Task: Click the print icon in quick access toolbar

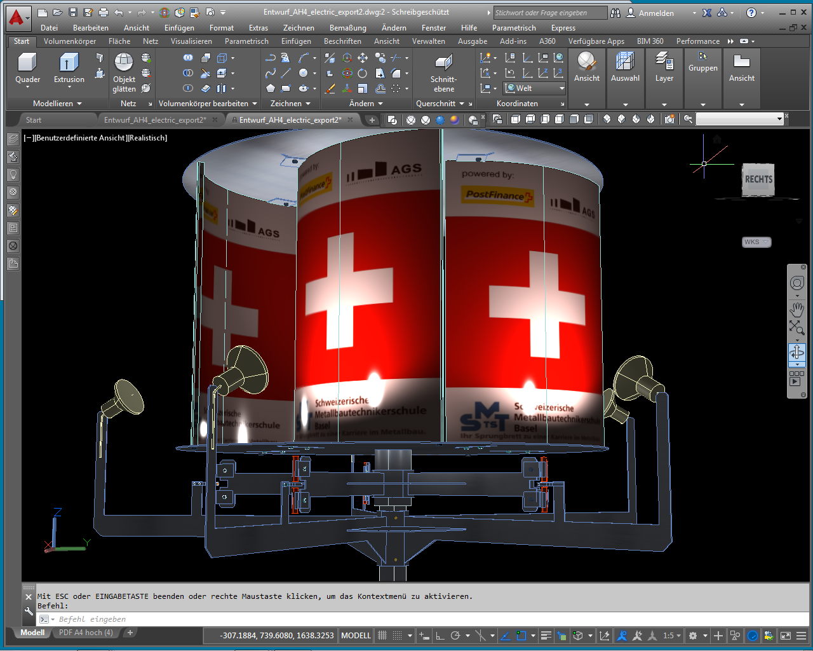Action: point(104,13)
